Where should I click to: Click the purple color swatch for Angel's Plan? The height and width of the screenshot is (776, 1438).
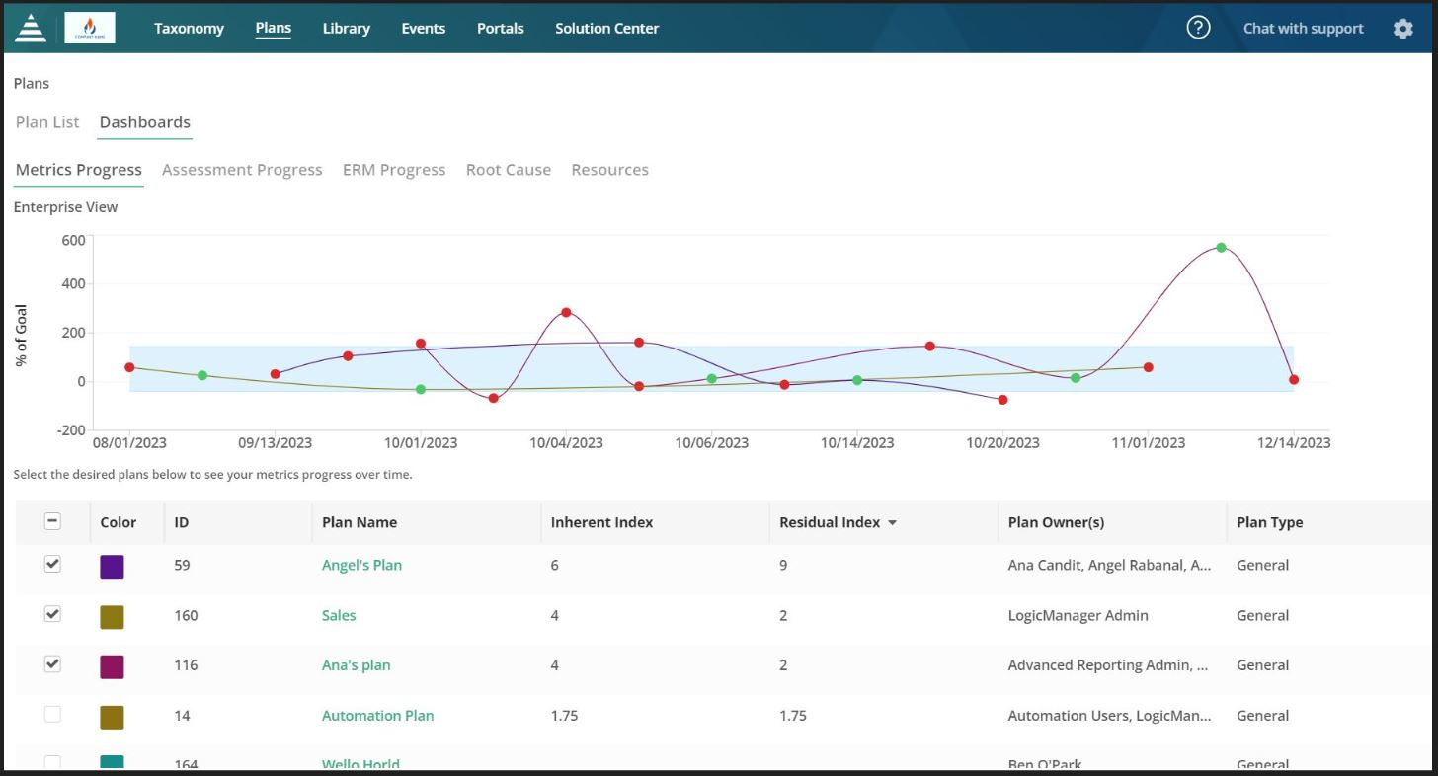click(112, 564)
